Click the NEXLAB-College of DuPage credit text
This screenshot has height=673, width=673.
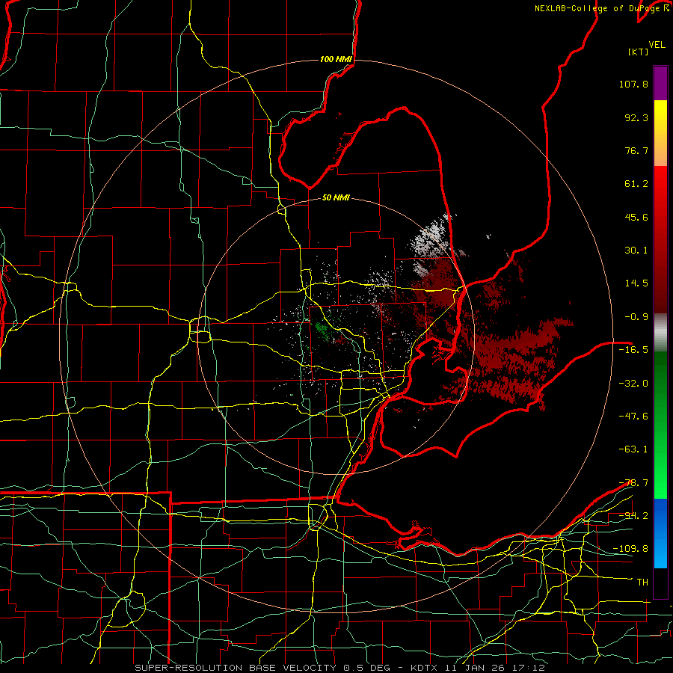601,8
